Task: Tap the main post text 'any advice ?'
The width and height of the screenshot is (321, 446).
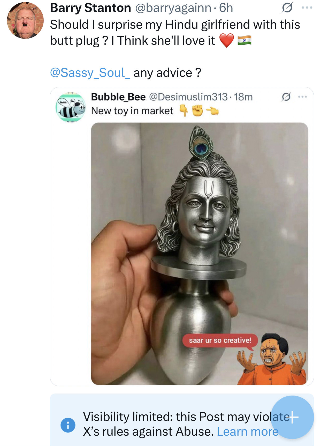Action: pyautogui.click(x=167, y=73)
